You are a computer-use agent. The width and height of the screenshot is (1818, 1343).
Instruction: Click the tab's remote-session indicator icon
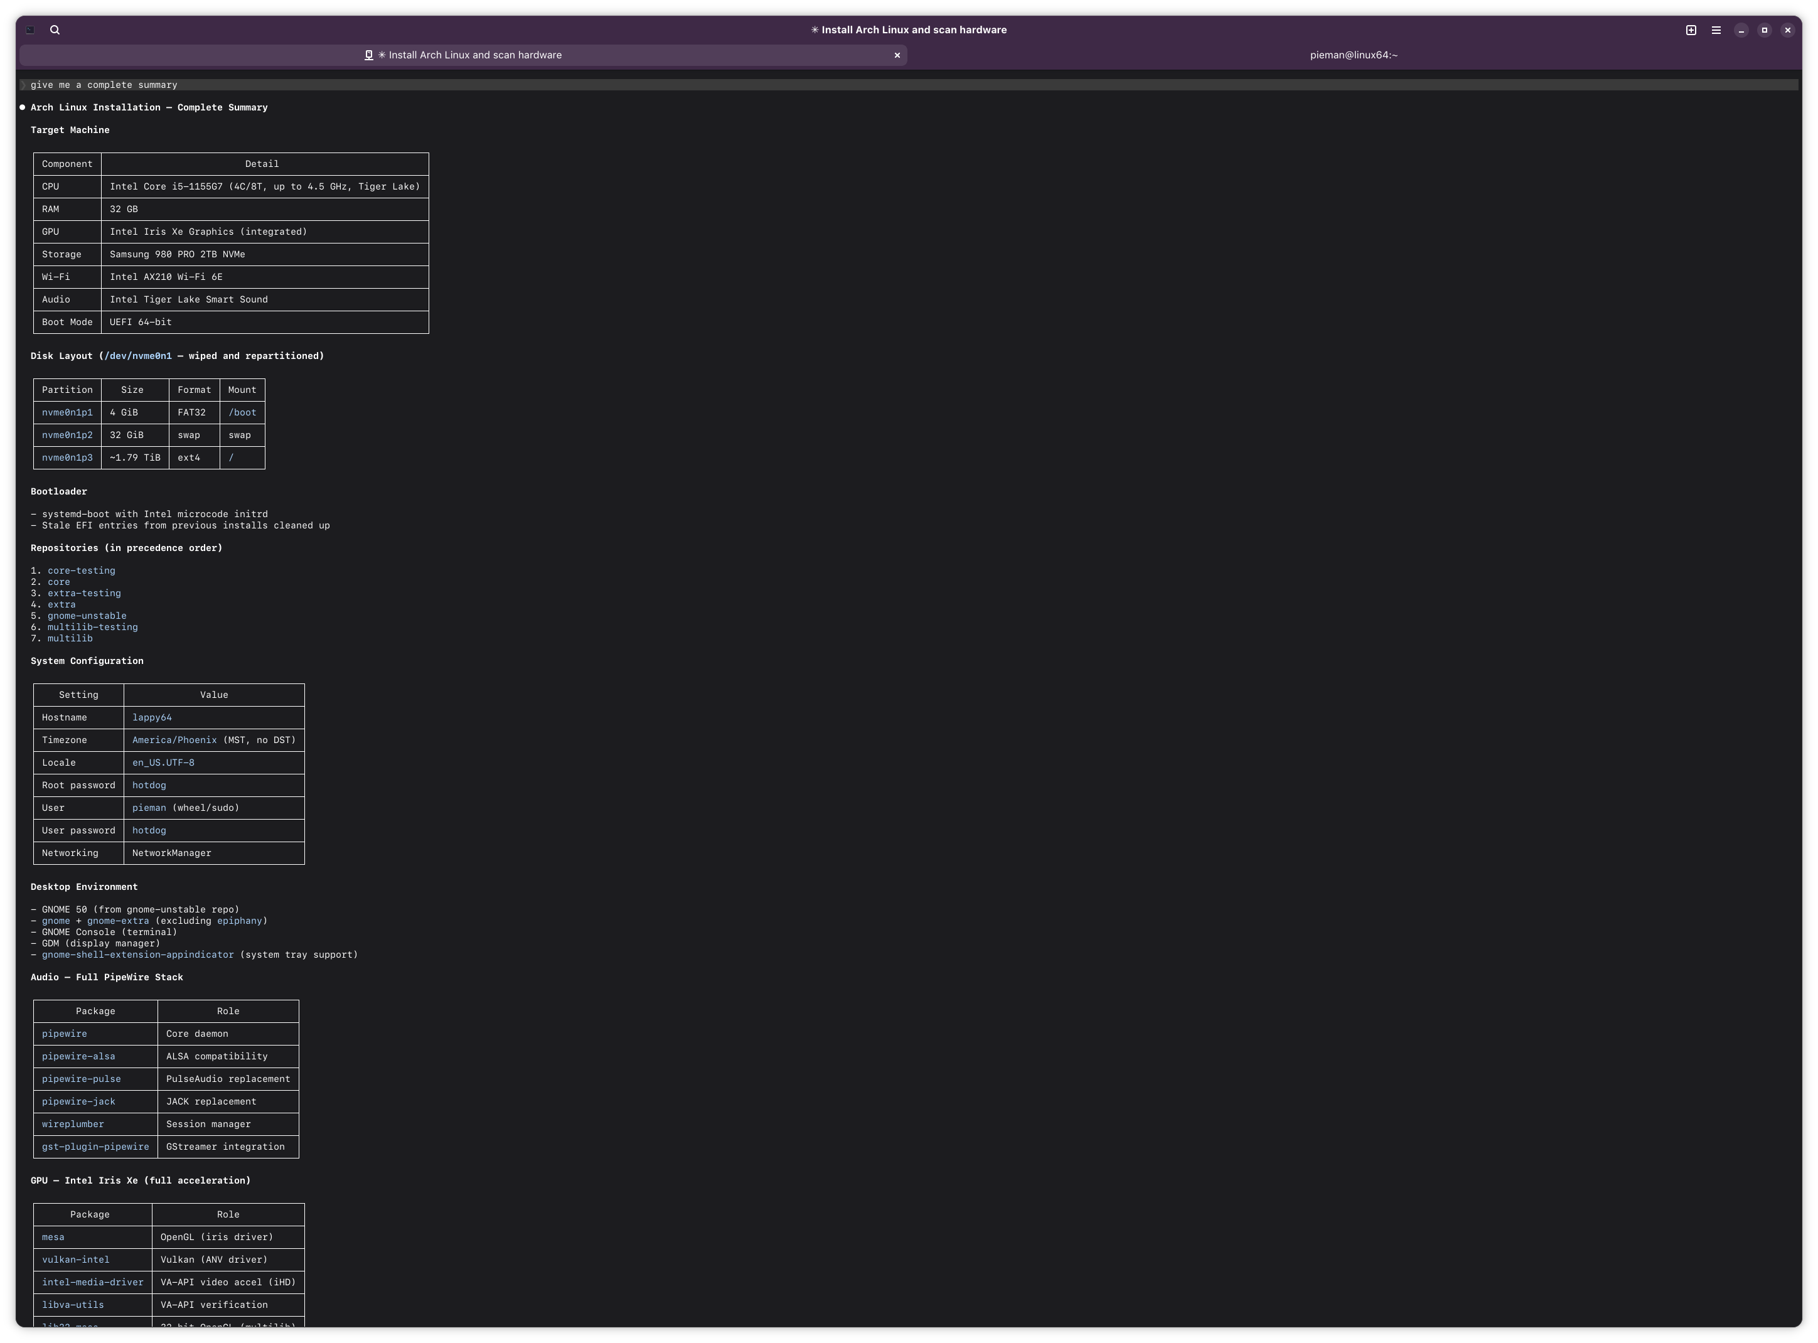tap(368, 55)
